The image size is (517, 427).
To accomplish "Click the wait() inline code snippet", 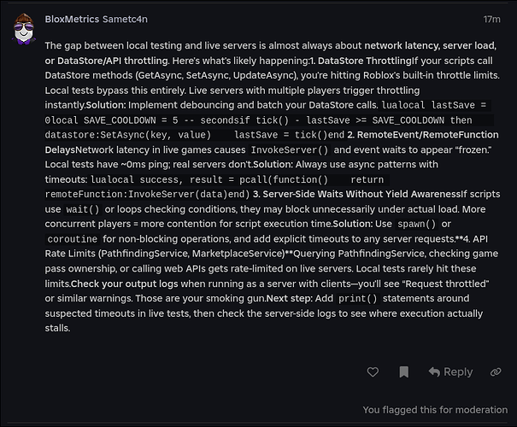I will [82, 209].
